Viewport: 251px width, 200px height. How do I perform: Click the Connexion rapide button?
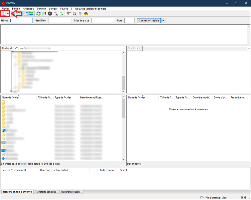(x=149, y=21)
